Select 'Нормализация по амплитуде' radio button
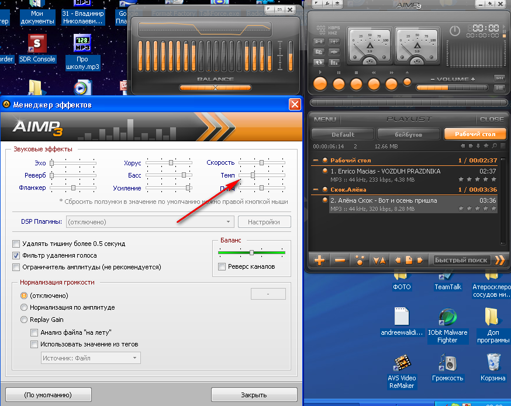The width and height of the screenshot is (511, 406). coord(24,307)
